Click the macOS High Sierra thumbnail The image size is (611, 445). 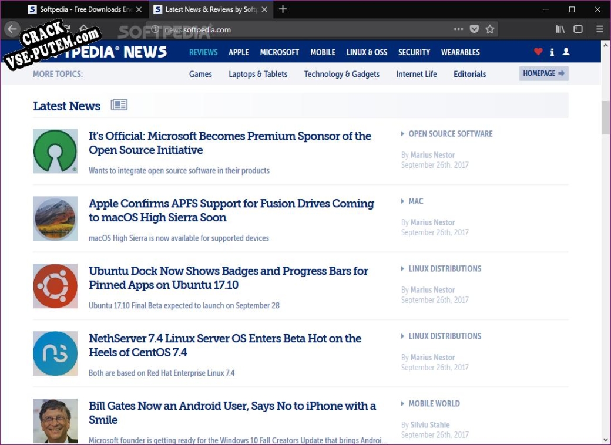[x=55, y=218]
